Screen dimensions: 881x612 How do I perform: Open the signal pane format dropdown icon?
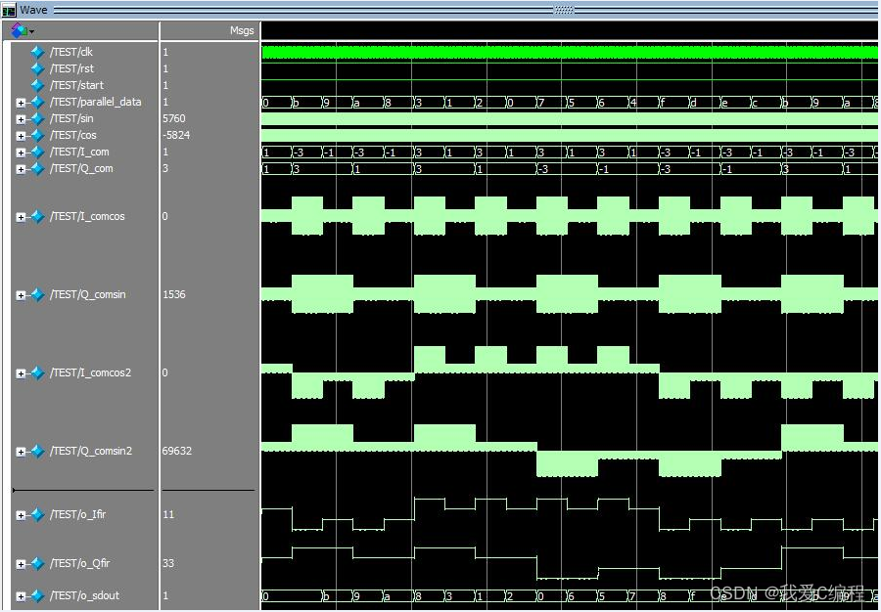tap(23, 31)
